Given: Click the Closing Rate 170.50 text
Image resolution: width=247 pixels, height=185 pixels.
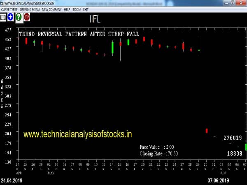Looking at the screenshot, I should coord(159,153).
